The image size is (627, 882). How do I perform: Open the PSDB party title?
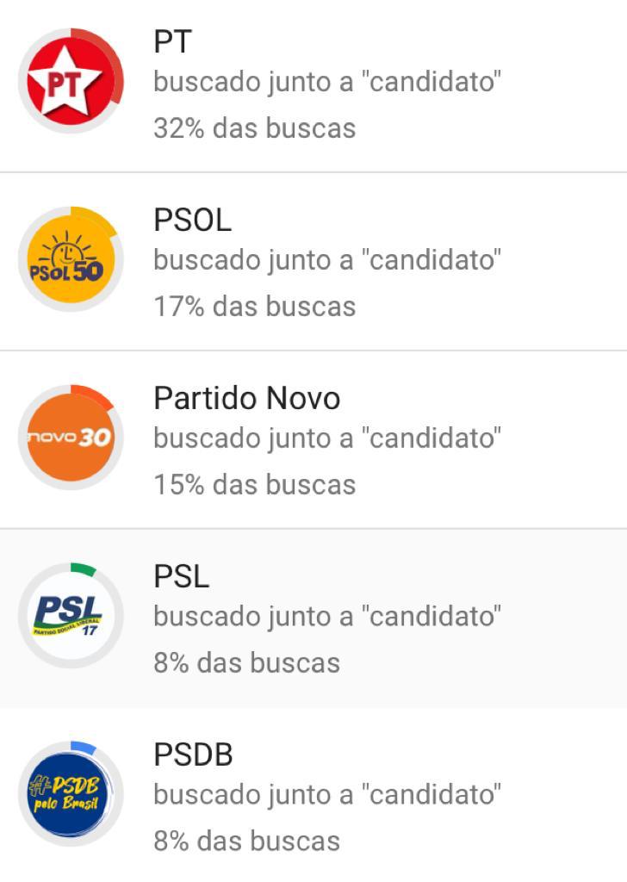click(194, 755)
